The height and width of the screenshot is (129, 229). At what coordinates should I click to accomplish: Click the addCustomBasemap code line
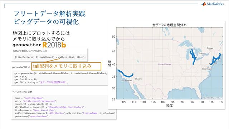[65, 113]
